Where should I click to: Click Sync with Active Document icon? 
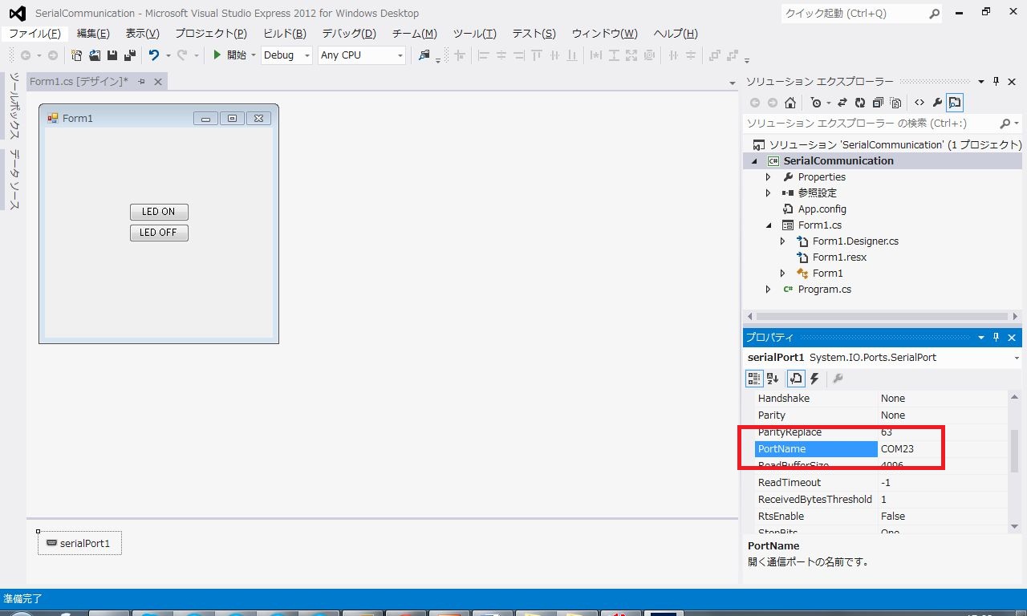click(842, 103)
